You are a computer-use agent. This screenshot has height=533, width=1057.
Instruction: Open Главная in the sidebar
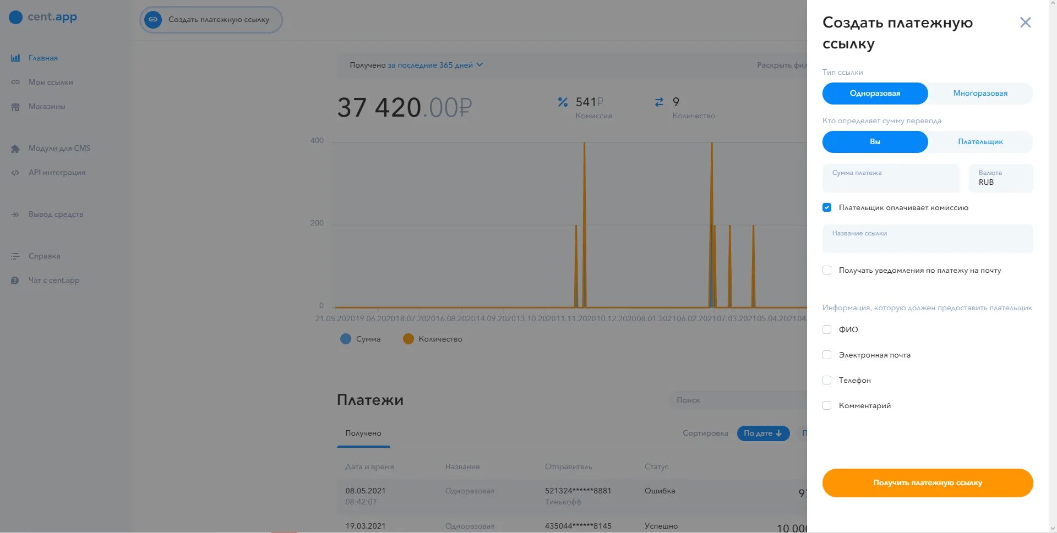pos(43,58)
